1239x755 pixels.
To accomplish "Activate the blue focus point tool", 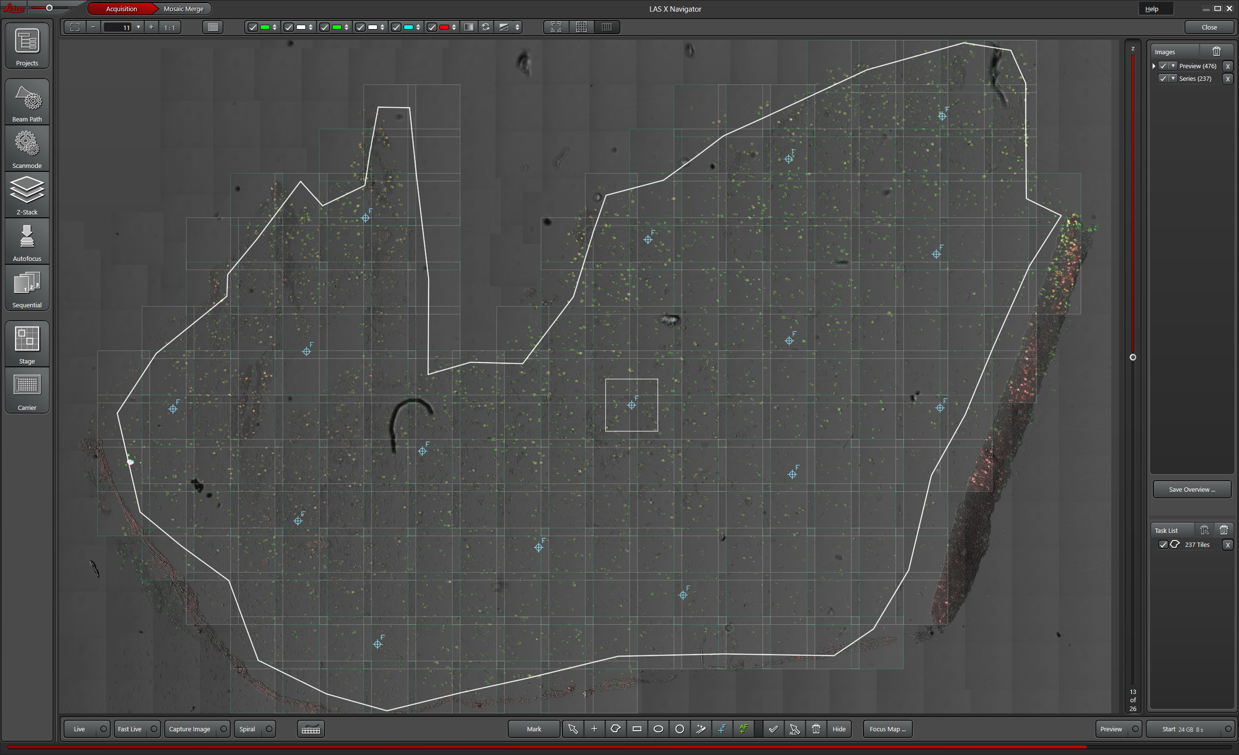I will (722, 729).
